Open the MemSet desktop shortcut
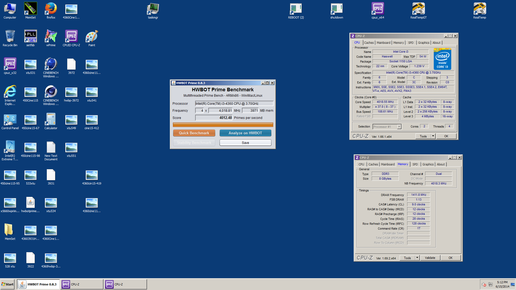The height and width of the screenshot is (290, 516). (30, 11)
